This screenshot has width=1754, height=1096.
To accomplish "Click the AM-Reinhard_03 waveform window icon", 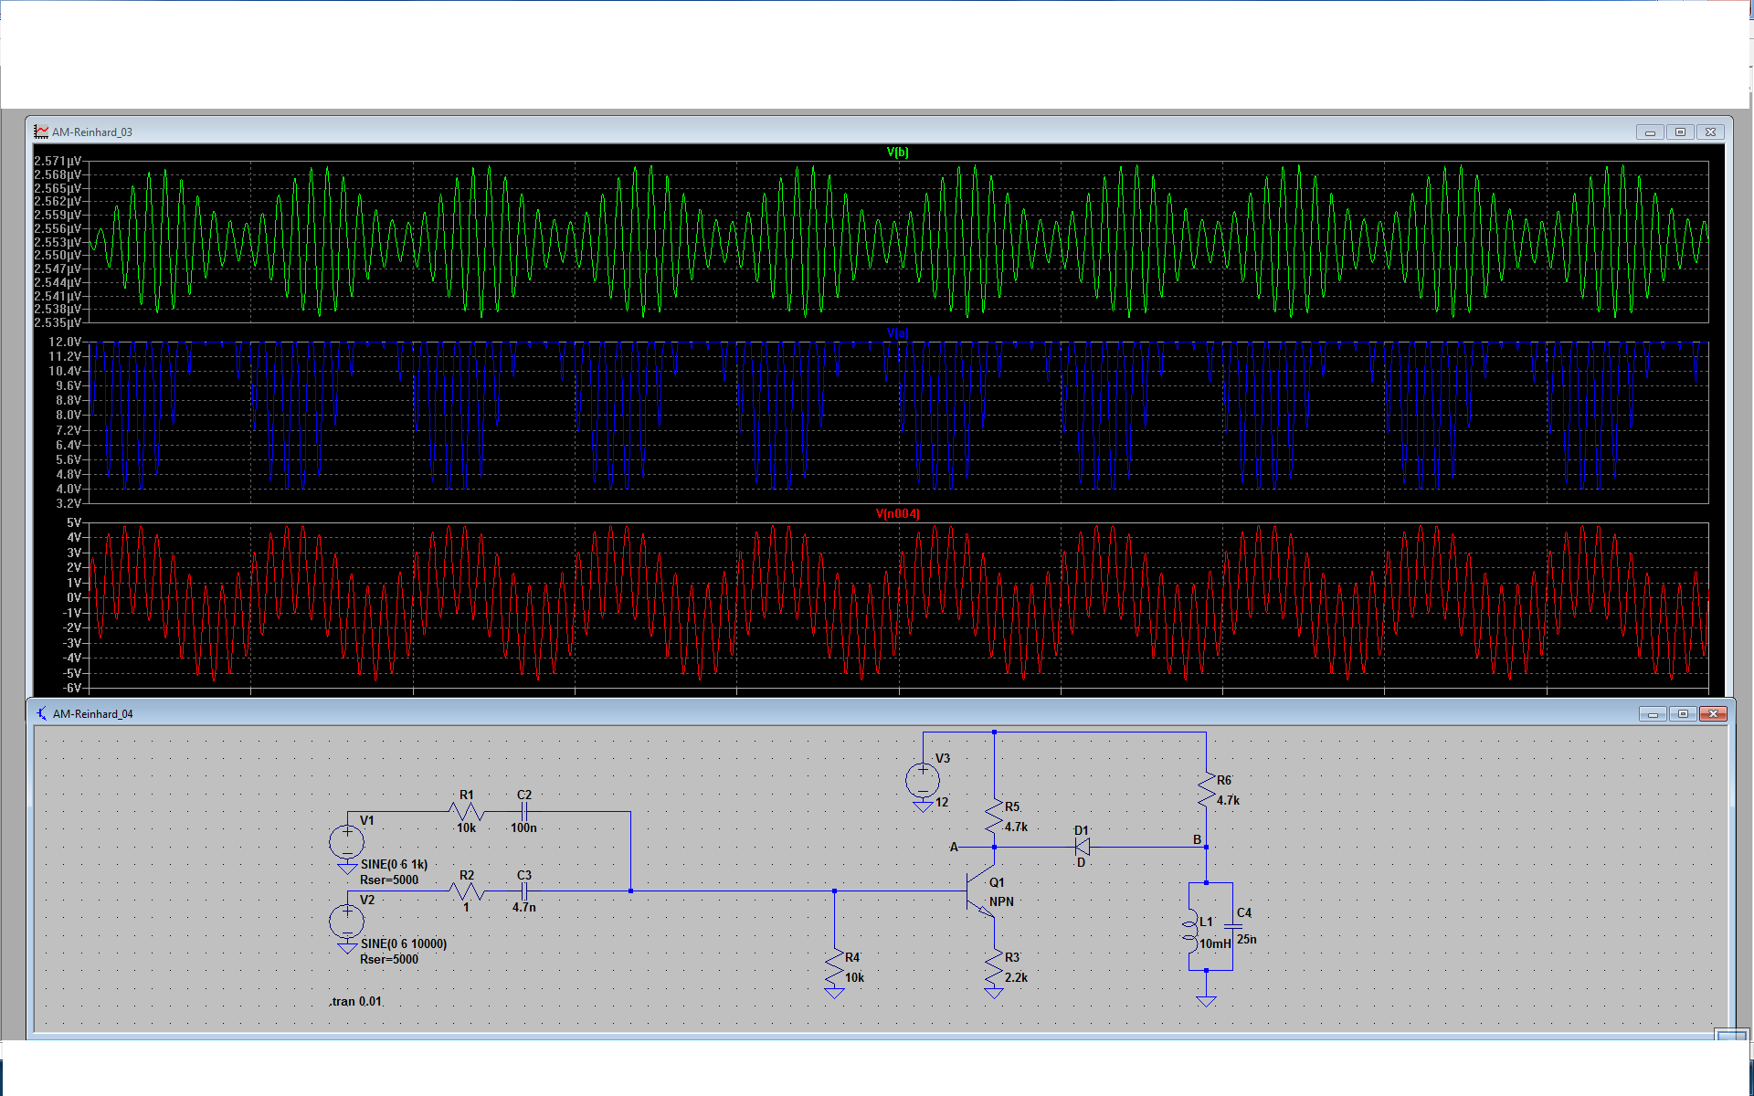I will coord(41,132).
